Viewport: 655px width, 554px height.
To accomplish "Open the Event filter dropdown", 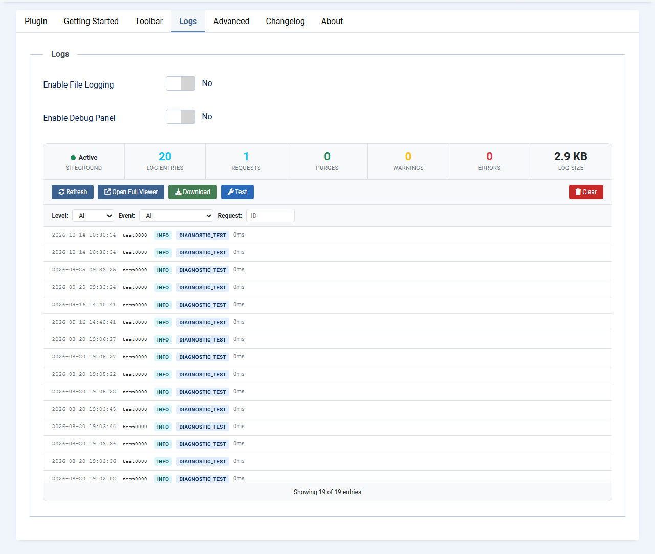I will [177, 216].
